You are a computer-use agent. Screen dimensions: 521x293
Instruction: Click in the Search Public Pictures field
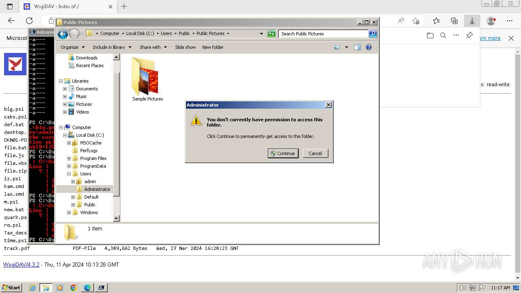tap(324, 34)
